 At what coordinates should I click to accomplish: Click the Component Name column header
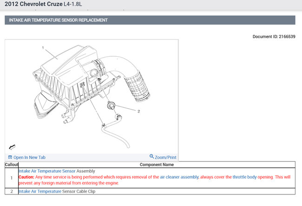157,165
